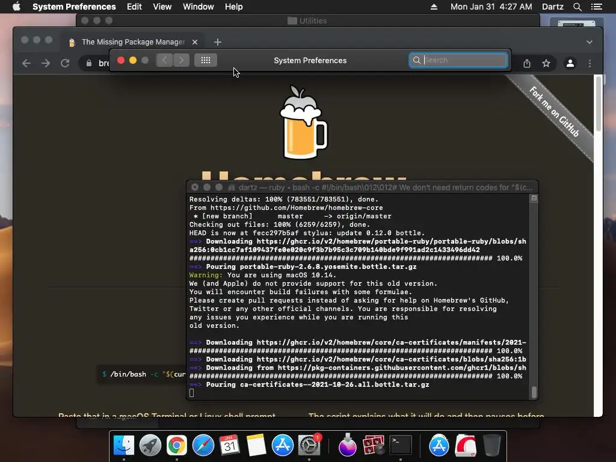Click the Chrome page vertical scrollbar

click(x=598, y=104)
